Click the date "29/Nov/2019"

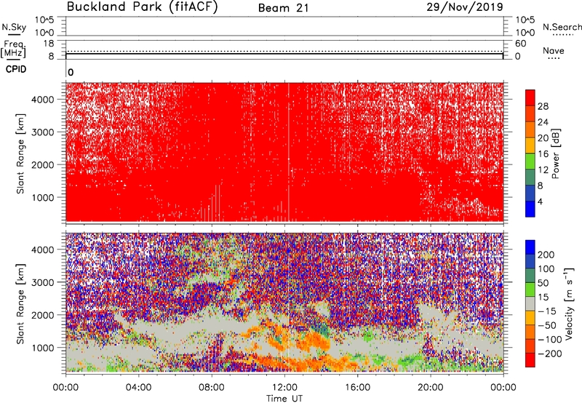click(x=465, y=7)
